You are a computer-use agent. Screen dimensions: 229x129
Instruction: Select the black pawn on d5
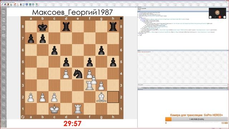pos(66,62)
